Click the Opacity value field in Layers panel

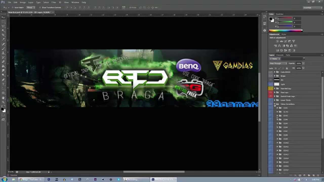pyautogui.click(x=298, y=63)
